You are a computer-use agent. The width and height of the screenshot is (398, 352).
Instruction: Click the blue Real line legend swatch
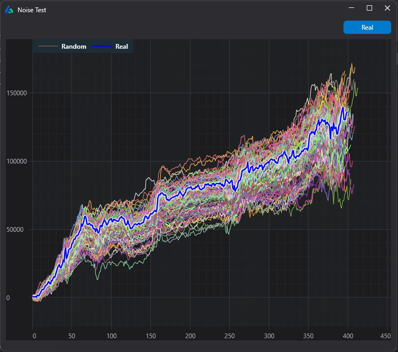[102, 47]
